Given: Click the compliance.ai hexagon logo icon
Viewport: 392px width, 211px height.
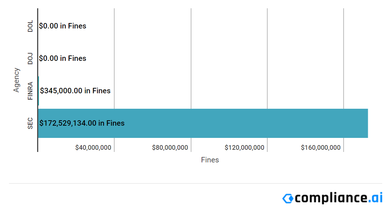Looking at the screenshot, I should pos(288,198).
